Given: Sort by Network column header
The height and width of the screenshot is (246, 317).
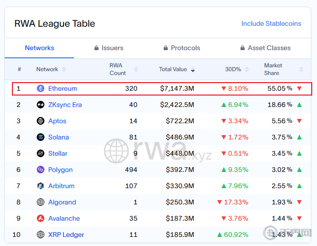Looking at the screenshot, I should [47, 69].
